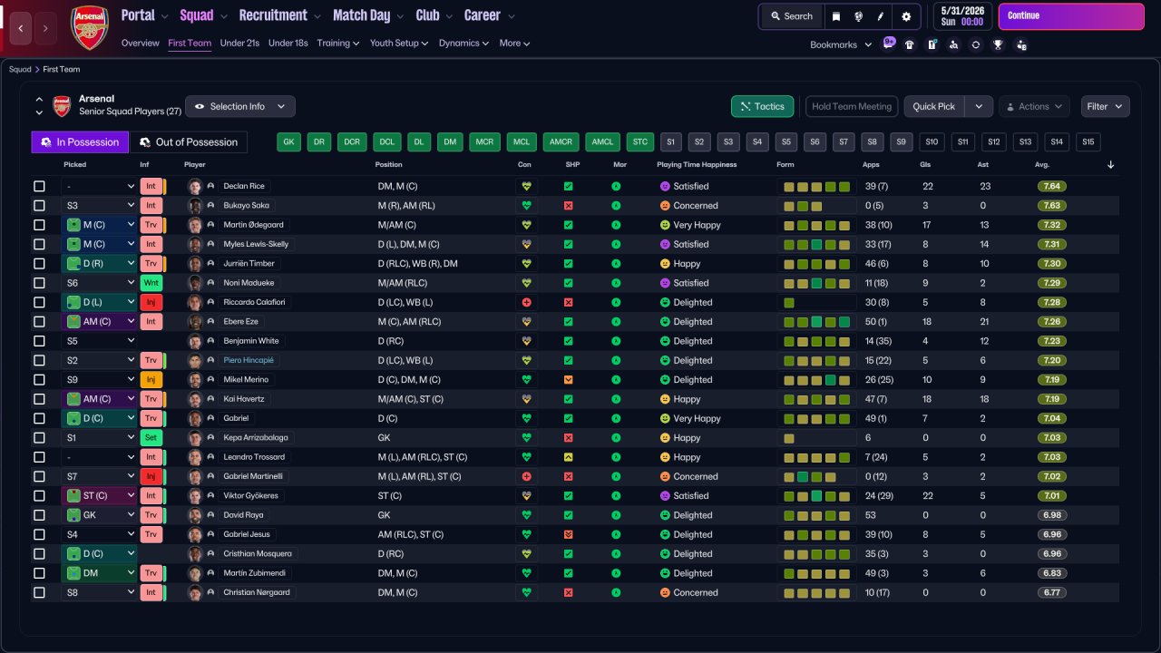Click Declan Rice's player portrait
The width and height of the screenshot is (1161, 653).
tap(194, 186)
